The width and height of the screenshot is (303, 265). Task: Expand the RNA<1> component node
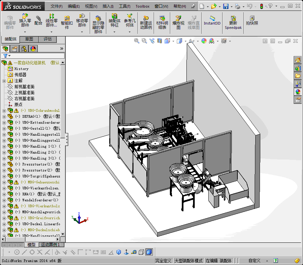4,194
